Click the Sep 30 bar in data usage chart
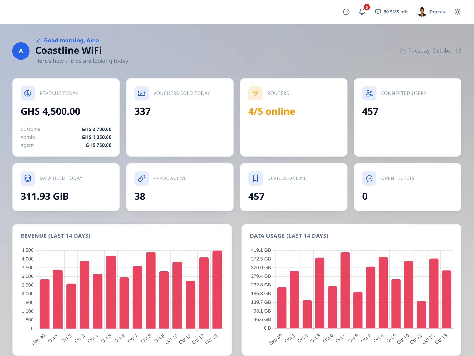Screen dimensions: 474x356 click(282, 308)
